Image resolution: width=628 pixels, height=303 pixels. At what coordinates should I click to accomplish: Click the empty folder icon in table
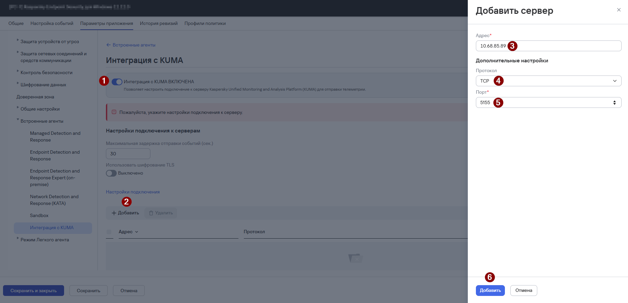click(x=355, y=258)
